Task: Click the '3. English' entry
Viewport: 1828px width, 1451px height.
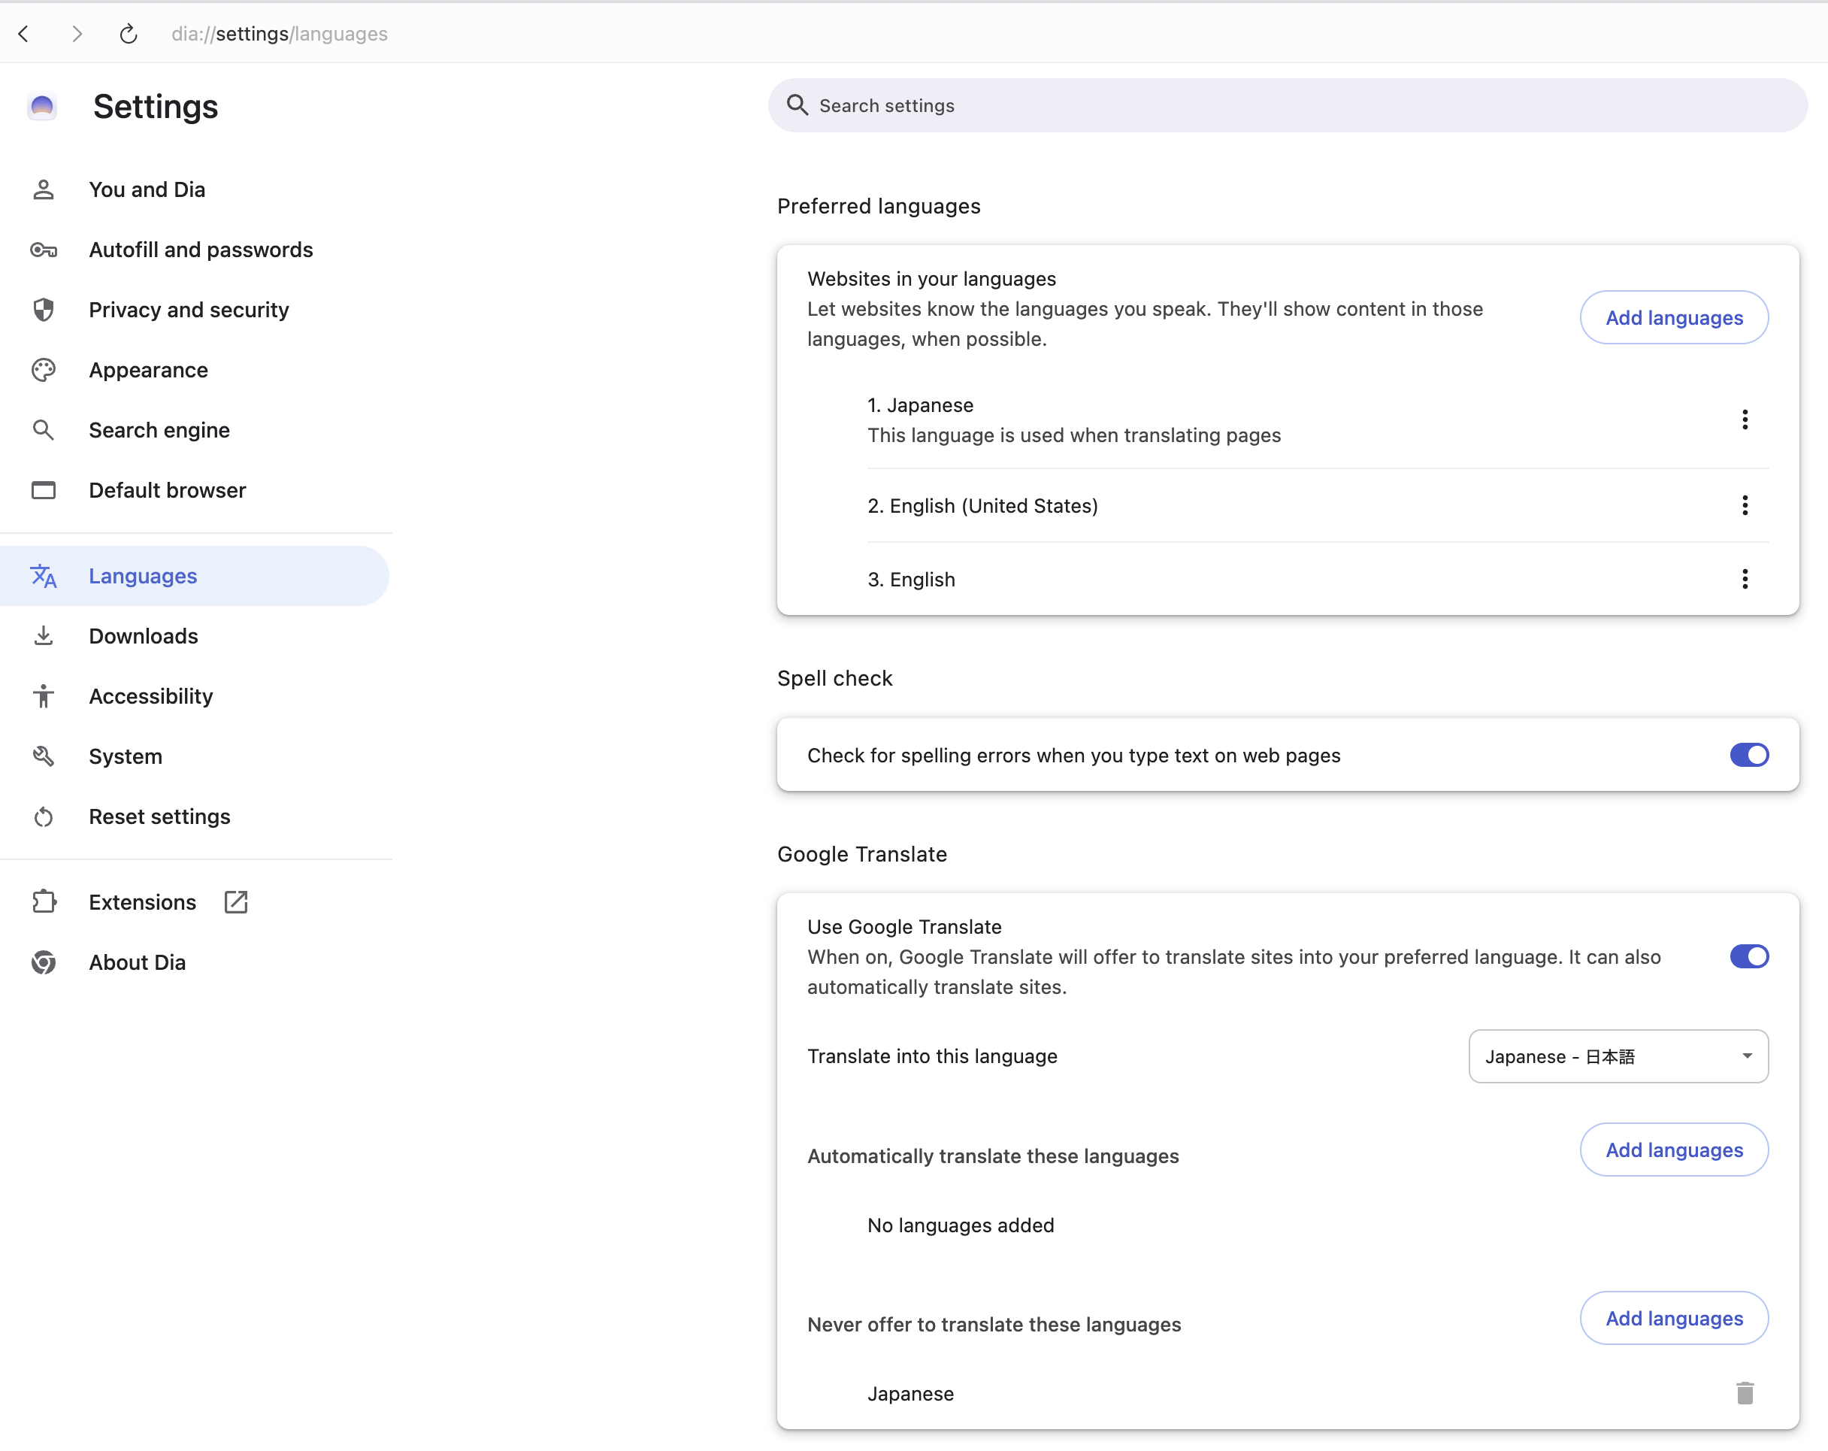Action: [x=912, y=579]
